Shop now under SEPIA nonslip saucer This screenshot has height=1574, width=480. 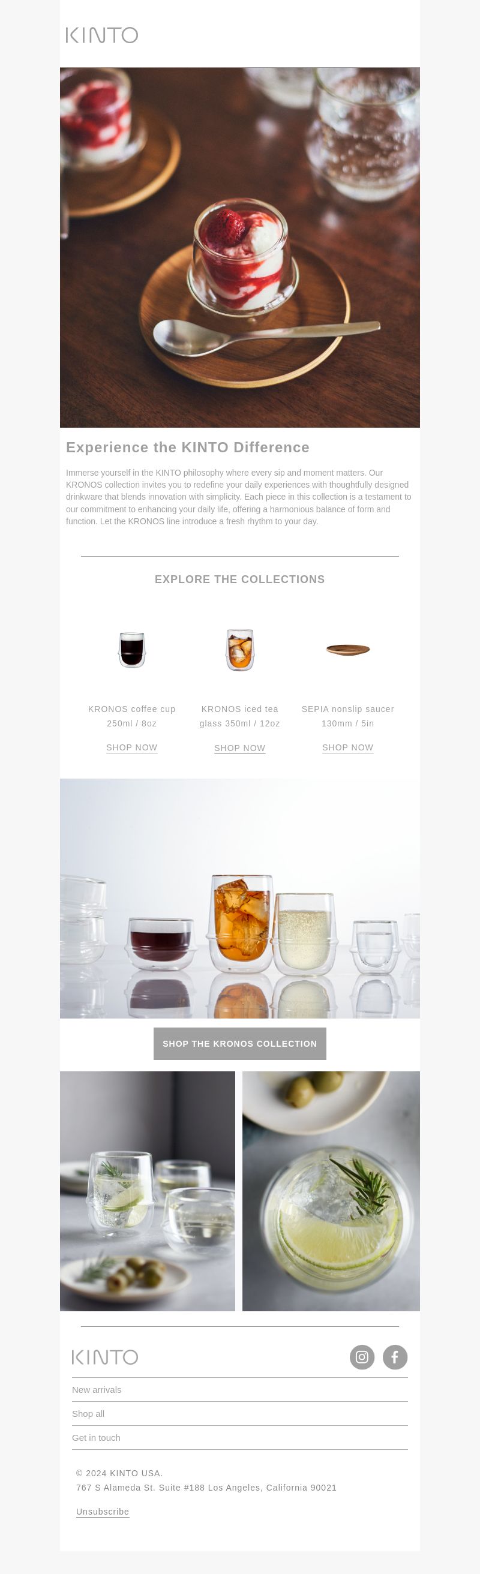(x=348, y=747)
